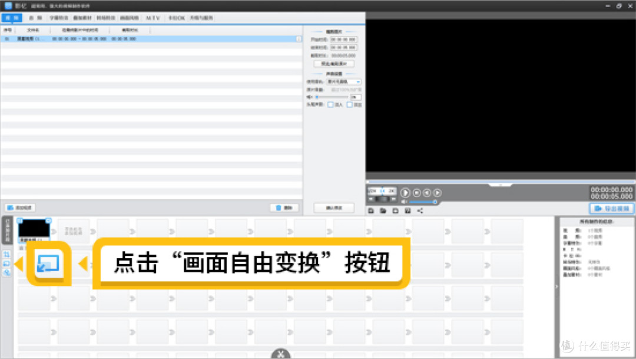The image size is (636, 359).
Task: Click the third tool icon below free transform
Action: 6,272
